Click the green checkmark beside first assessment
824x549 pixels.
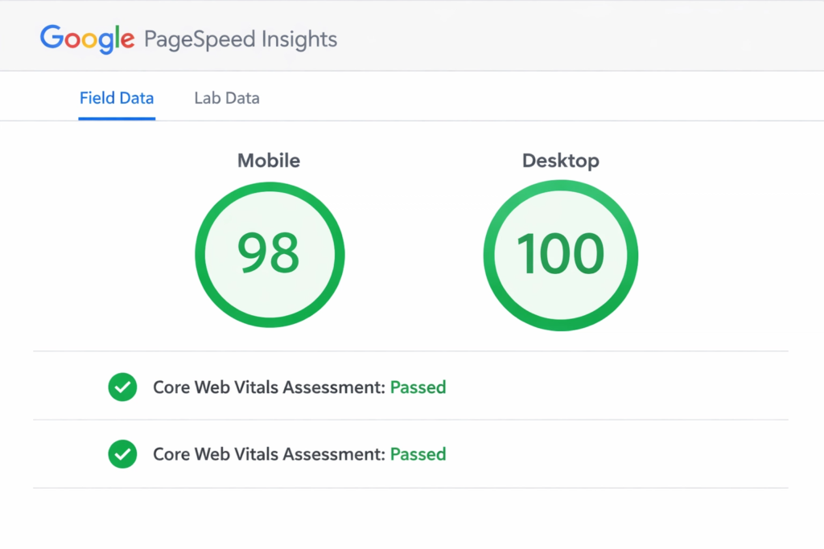pyautogui.click(x=122, y=387)
